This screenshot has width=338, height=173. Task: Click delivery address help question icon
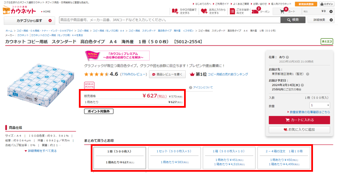pyautogui.click(x=307, y=74)
